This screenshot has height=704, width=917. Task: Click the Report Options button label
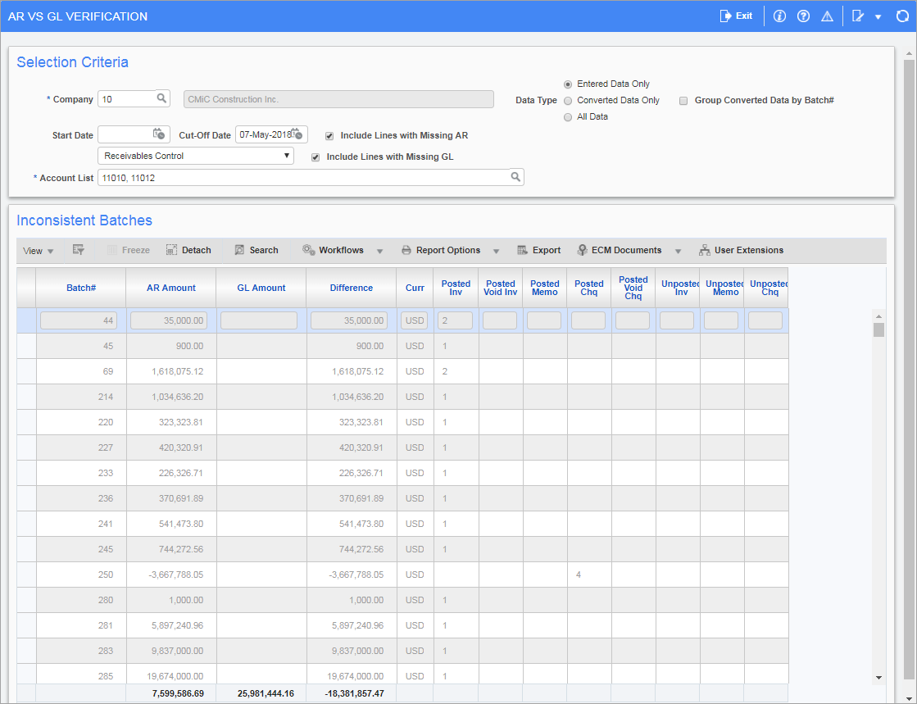448,250
